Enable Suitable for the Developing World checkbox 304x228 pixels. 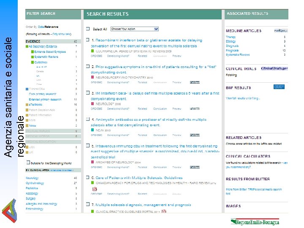pos(28,163)
